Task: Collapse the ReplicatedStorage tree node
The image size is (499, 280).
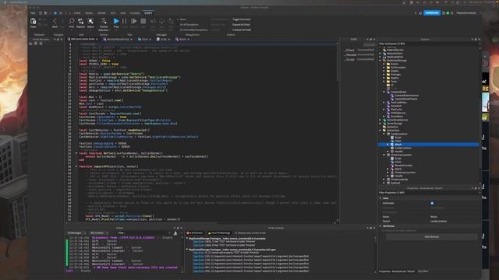Action: 380,61
